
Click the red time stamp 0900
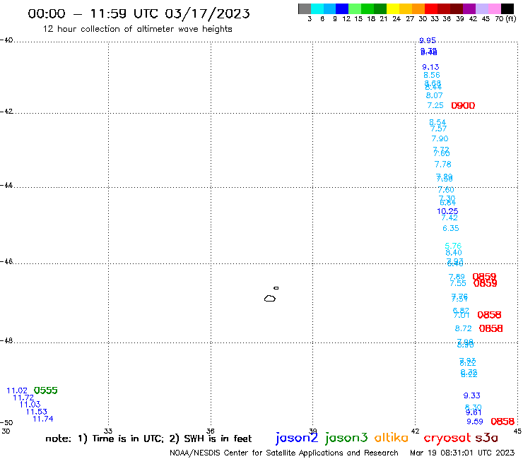(463, 106)
